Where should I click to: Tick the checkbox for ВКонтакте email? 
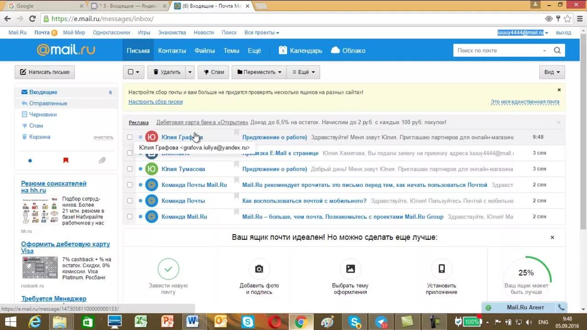[x=130, y=153]
